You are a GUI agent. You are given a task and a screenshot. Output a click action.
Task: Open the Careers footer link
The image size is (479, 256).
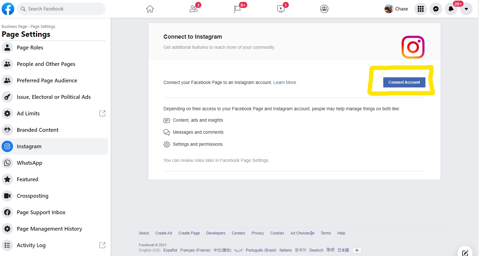(238, 233)
